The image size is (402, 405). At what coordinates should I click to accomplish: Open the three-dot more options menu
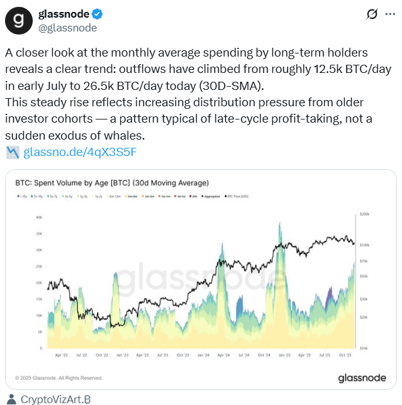393,14
